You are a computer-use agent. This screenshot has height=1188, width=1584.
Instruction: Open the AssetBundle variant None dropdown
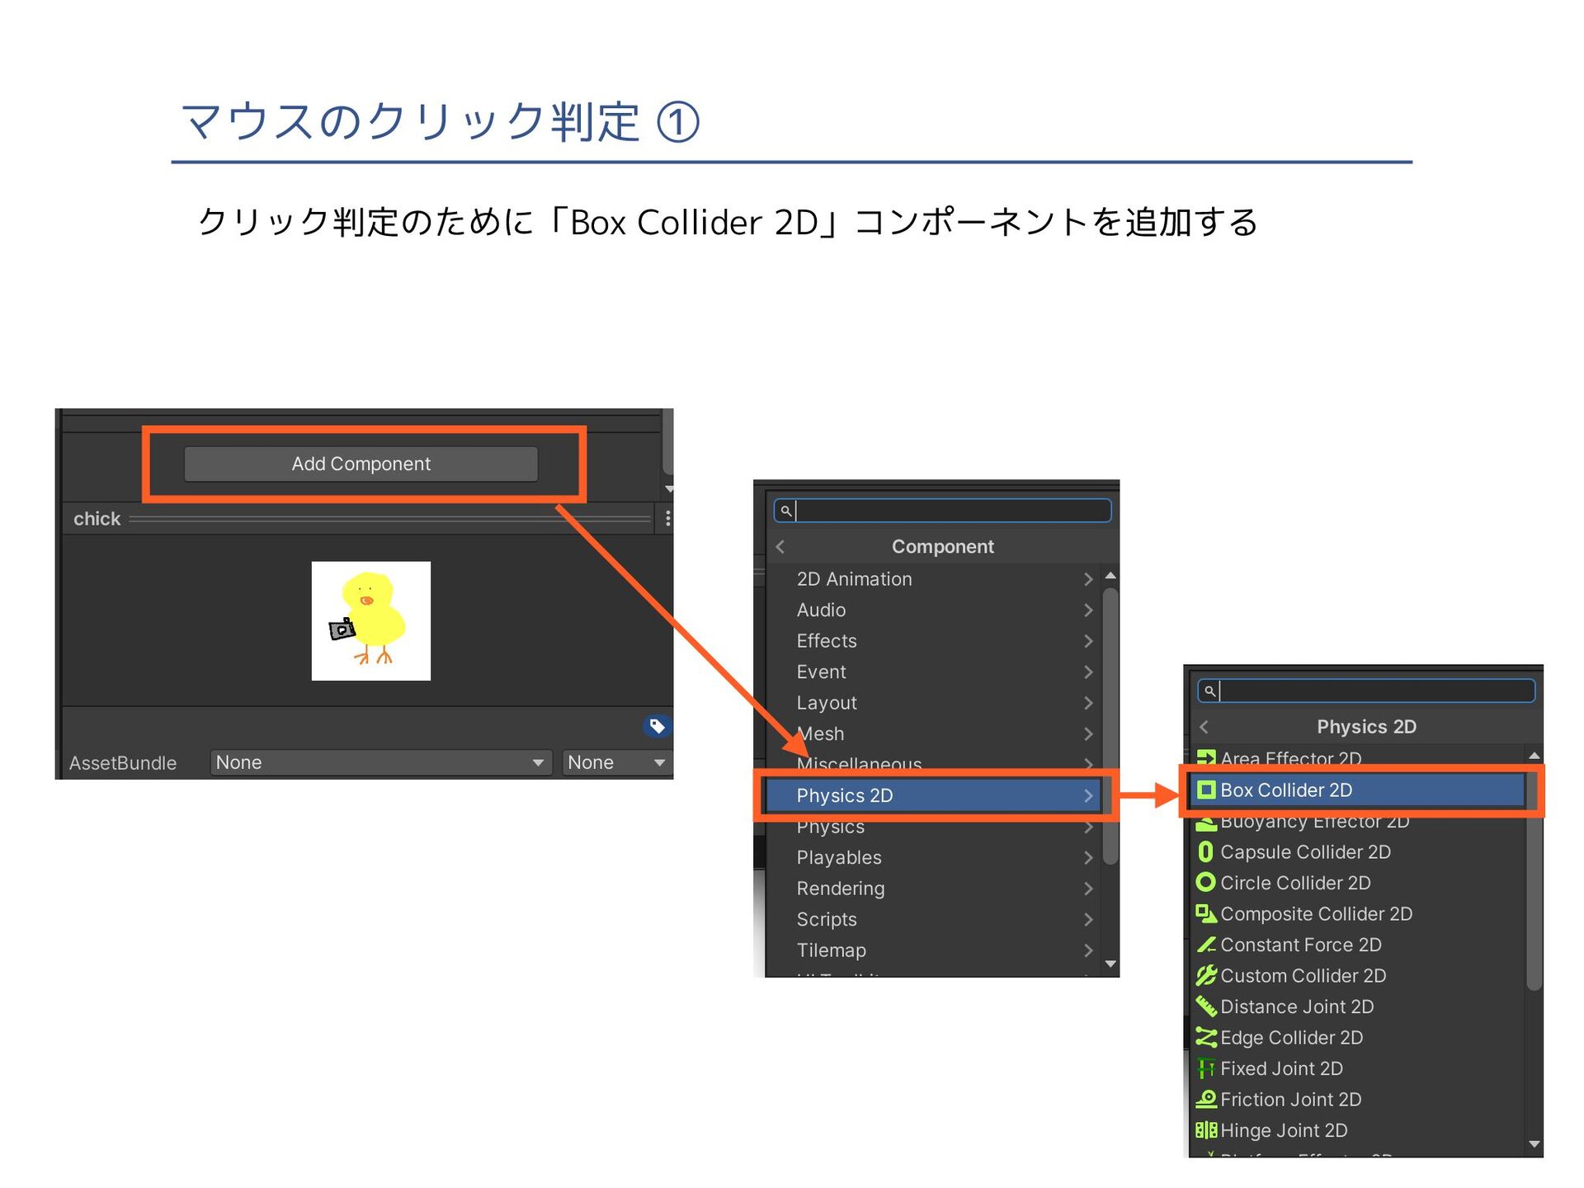point(615,762)
